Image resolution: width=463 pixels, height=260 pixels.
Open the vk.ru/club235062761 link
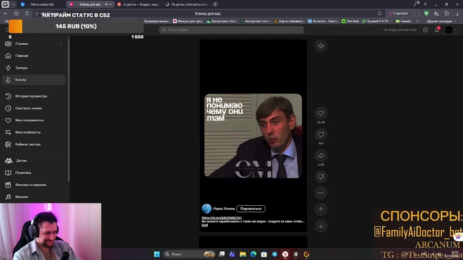coord(221,218)
